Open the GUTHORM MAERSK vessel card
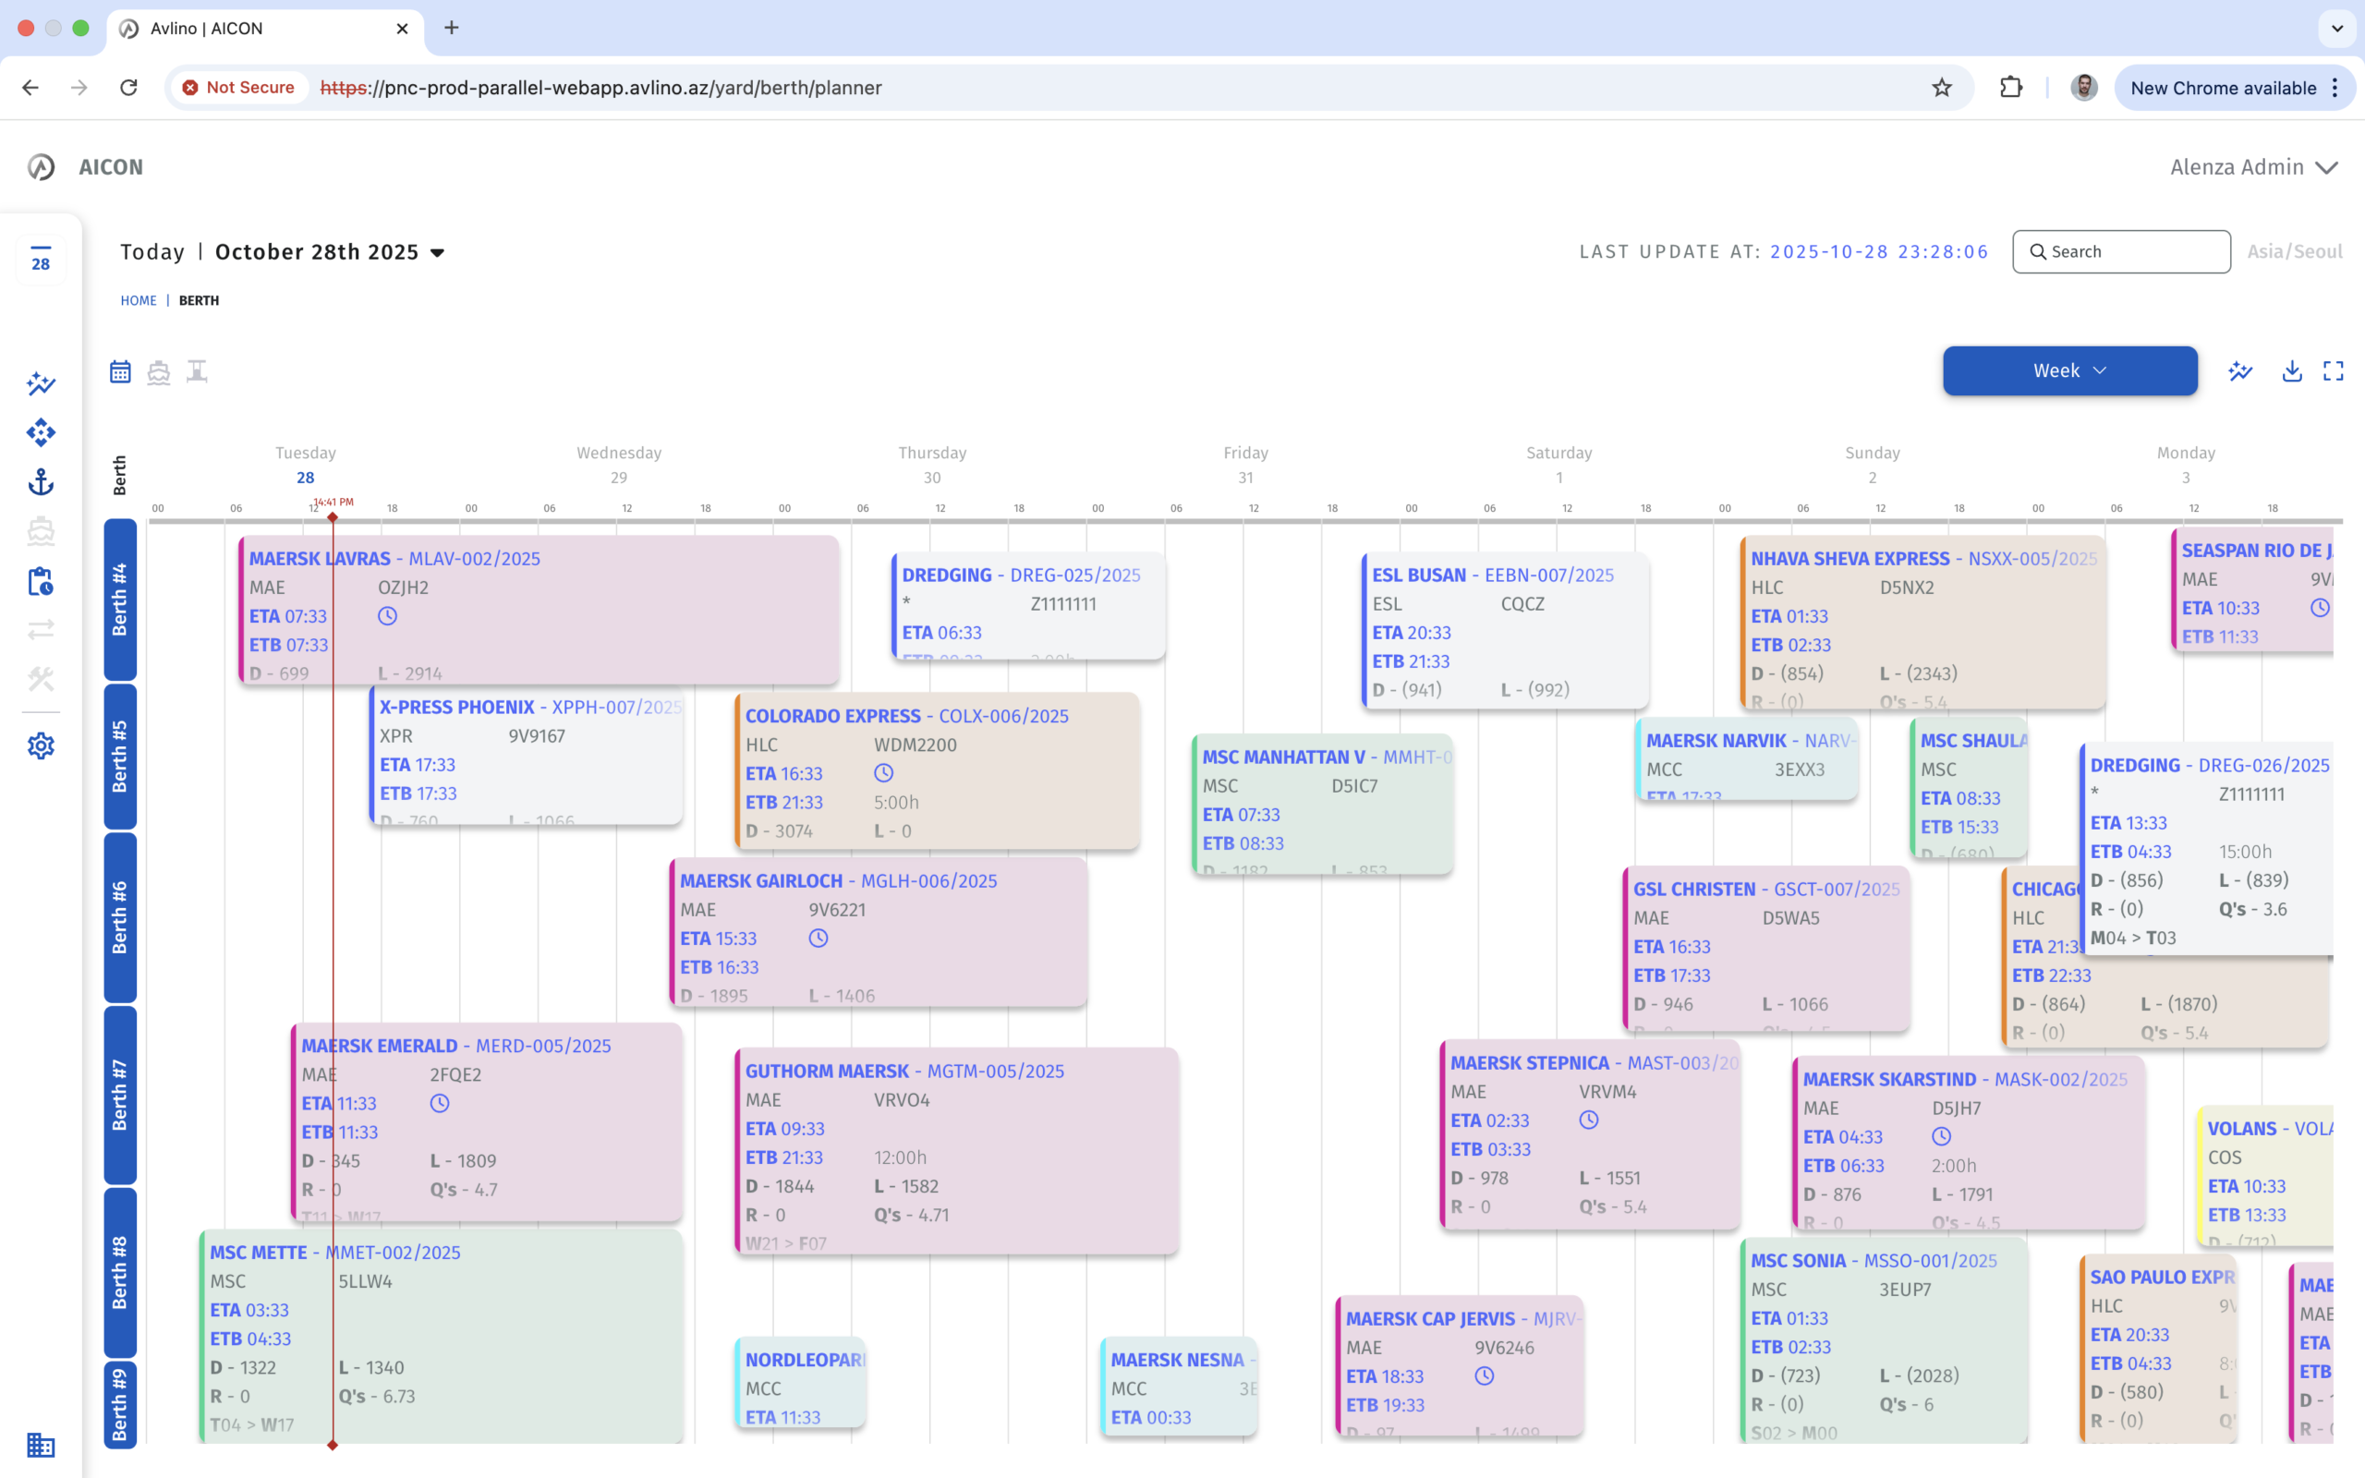 click(x=957, y=1151)
